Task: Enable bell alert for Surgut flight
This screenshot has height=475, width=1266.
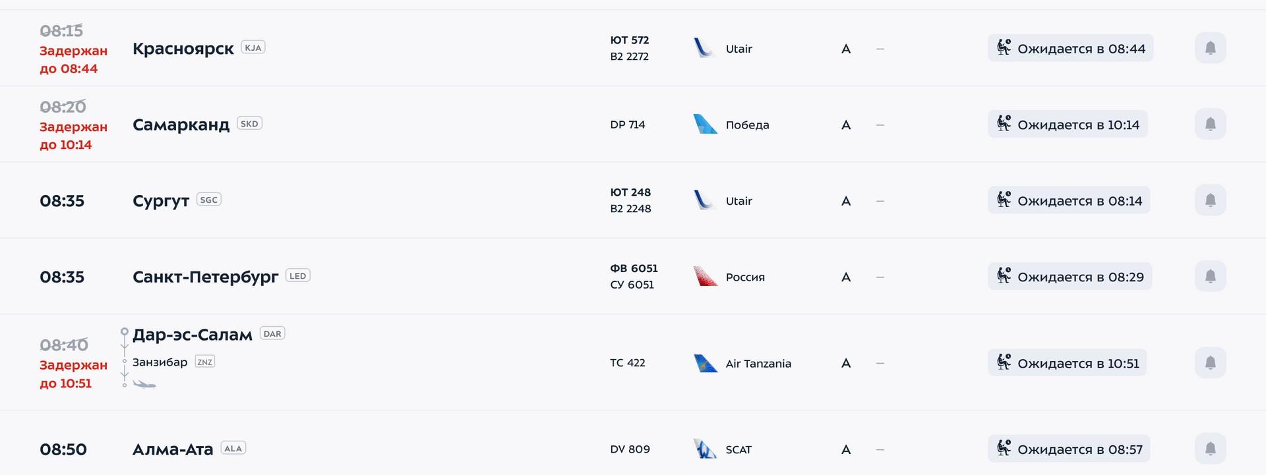Action: click(1210, 200)
